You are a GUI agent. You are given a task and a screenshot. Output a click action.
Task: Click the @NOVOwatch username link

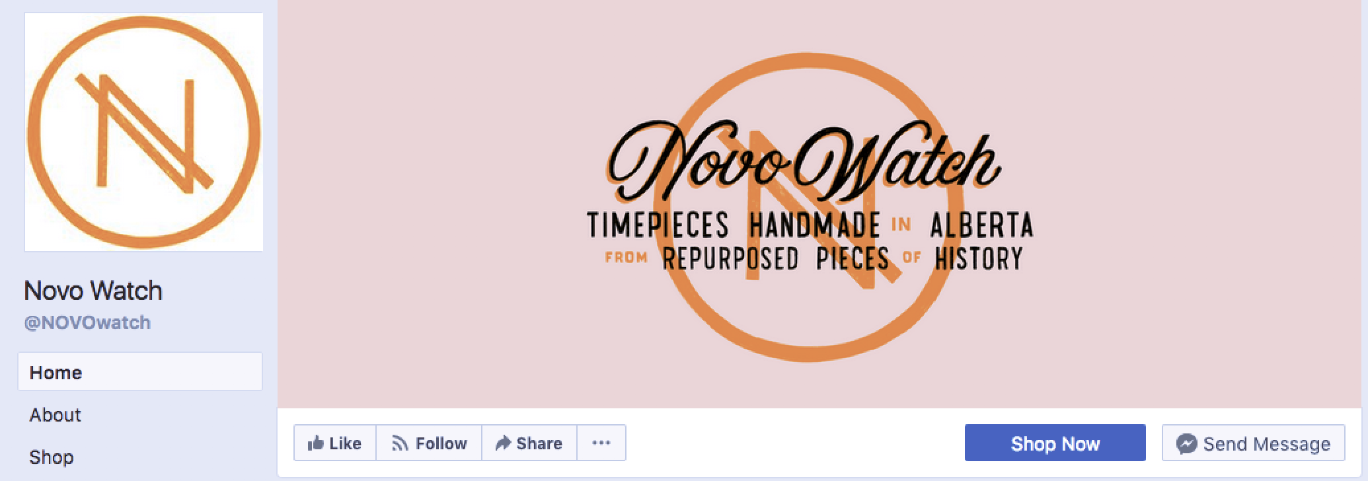tap(87, 322)
